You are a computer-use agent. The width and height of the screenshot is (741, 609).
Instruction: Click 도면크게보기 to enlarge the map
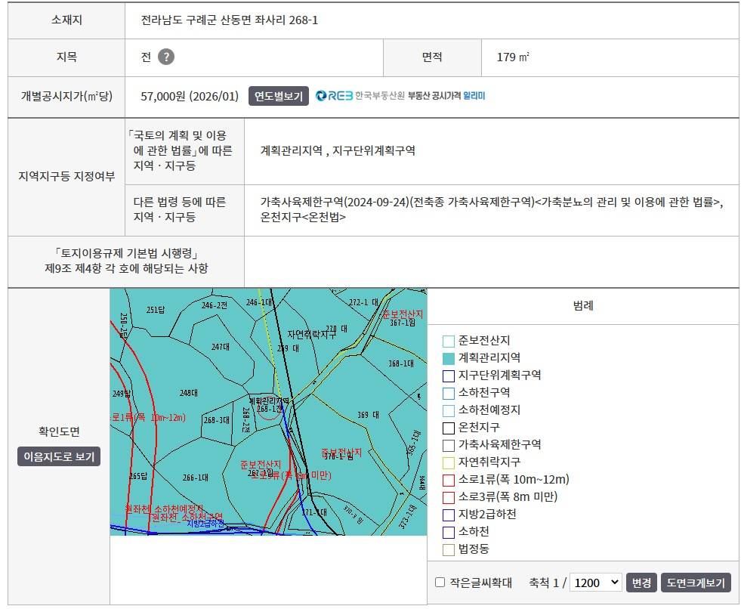[x=696, y=583]
